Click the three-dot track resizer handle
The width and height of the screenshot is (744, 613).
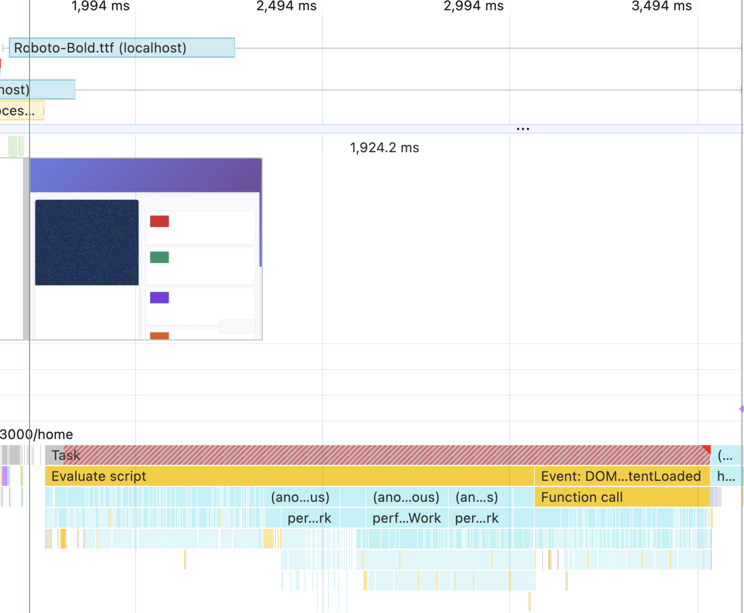pyautogui.click(x=522, y=129)
